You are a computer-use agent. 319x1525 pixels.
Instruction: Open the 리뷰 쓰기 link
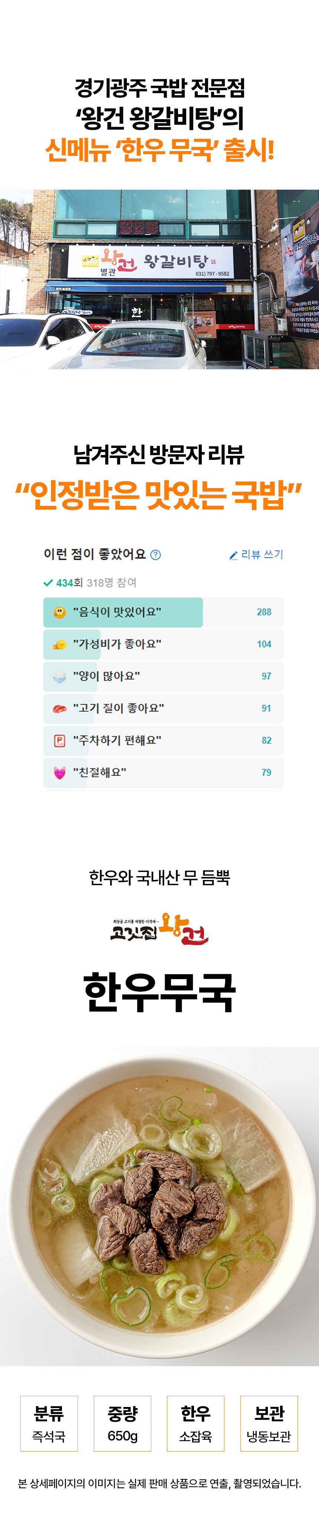(x=262, y=555)
